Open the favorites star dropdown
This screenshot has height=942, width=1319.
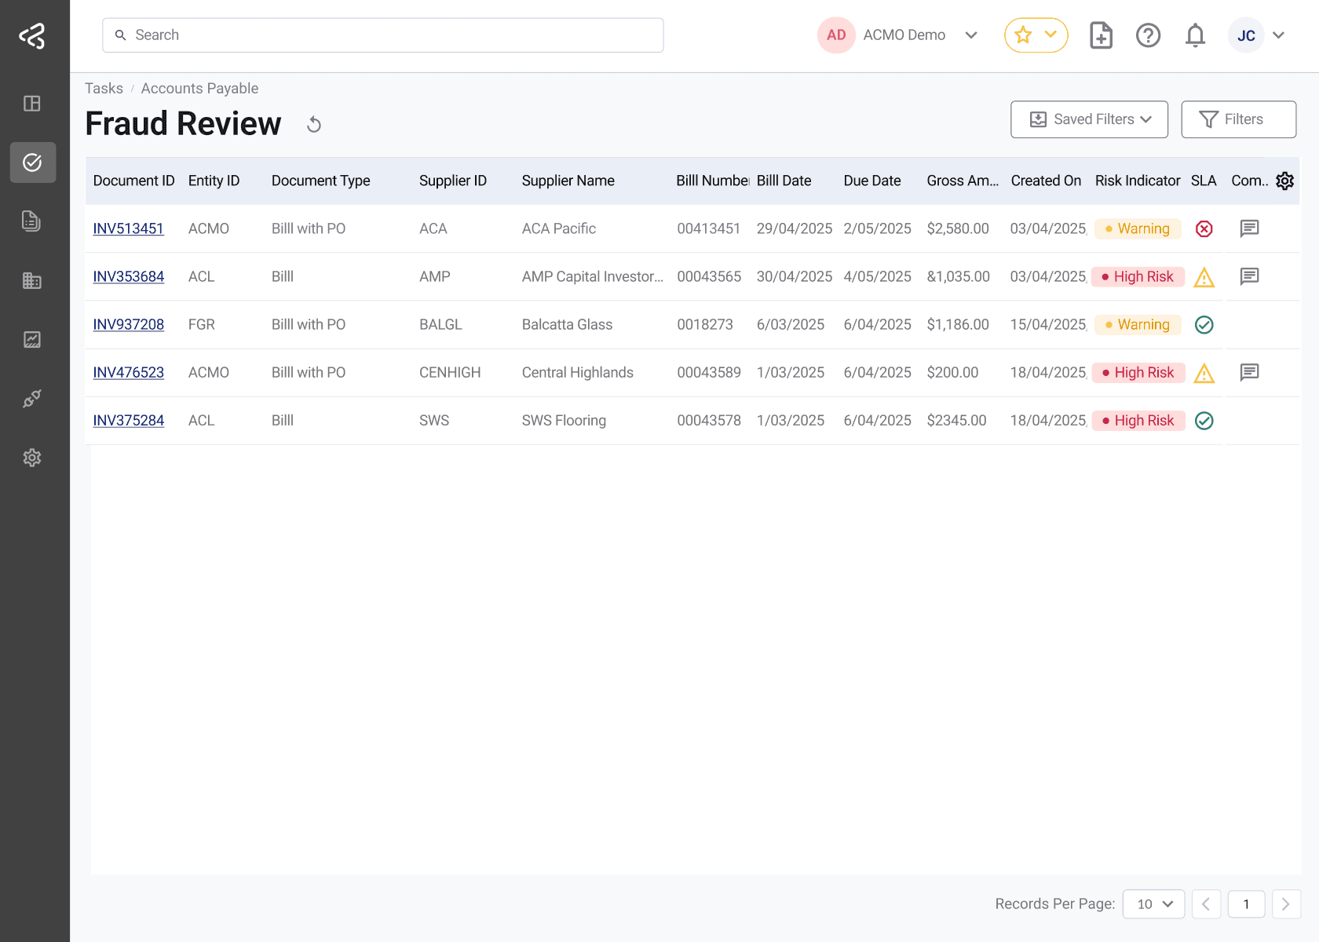1036,35
